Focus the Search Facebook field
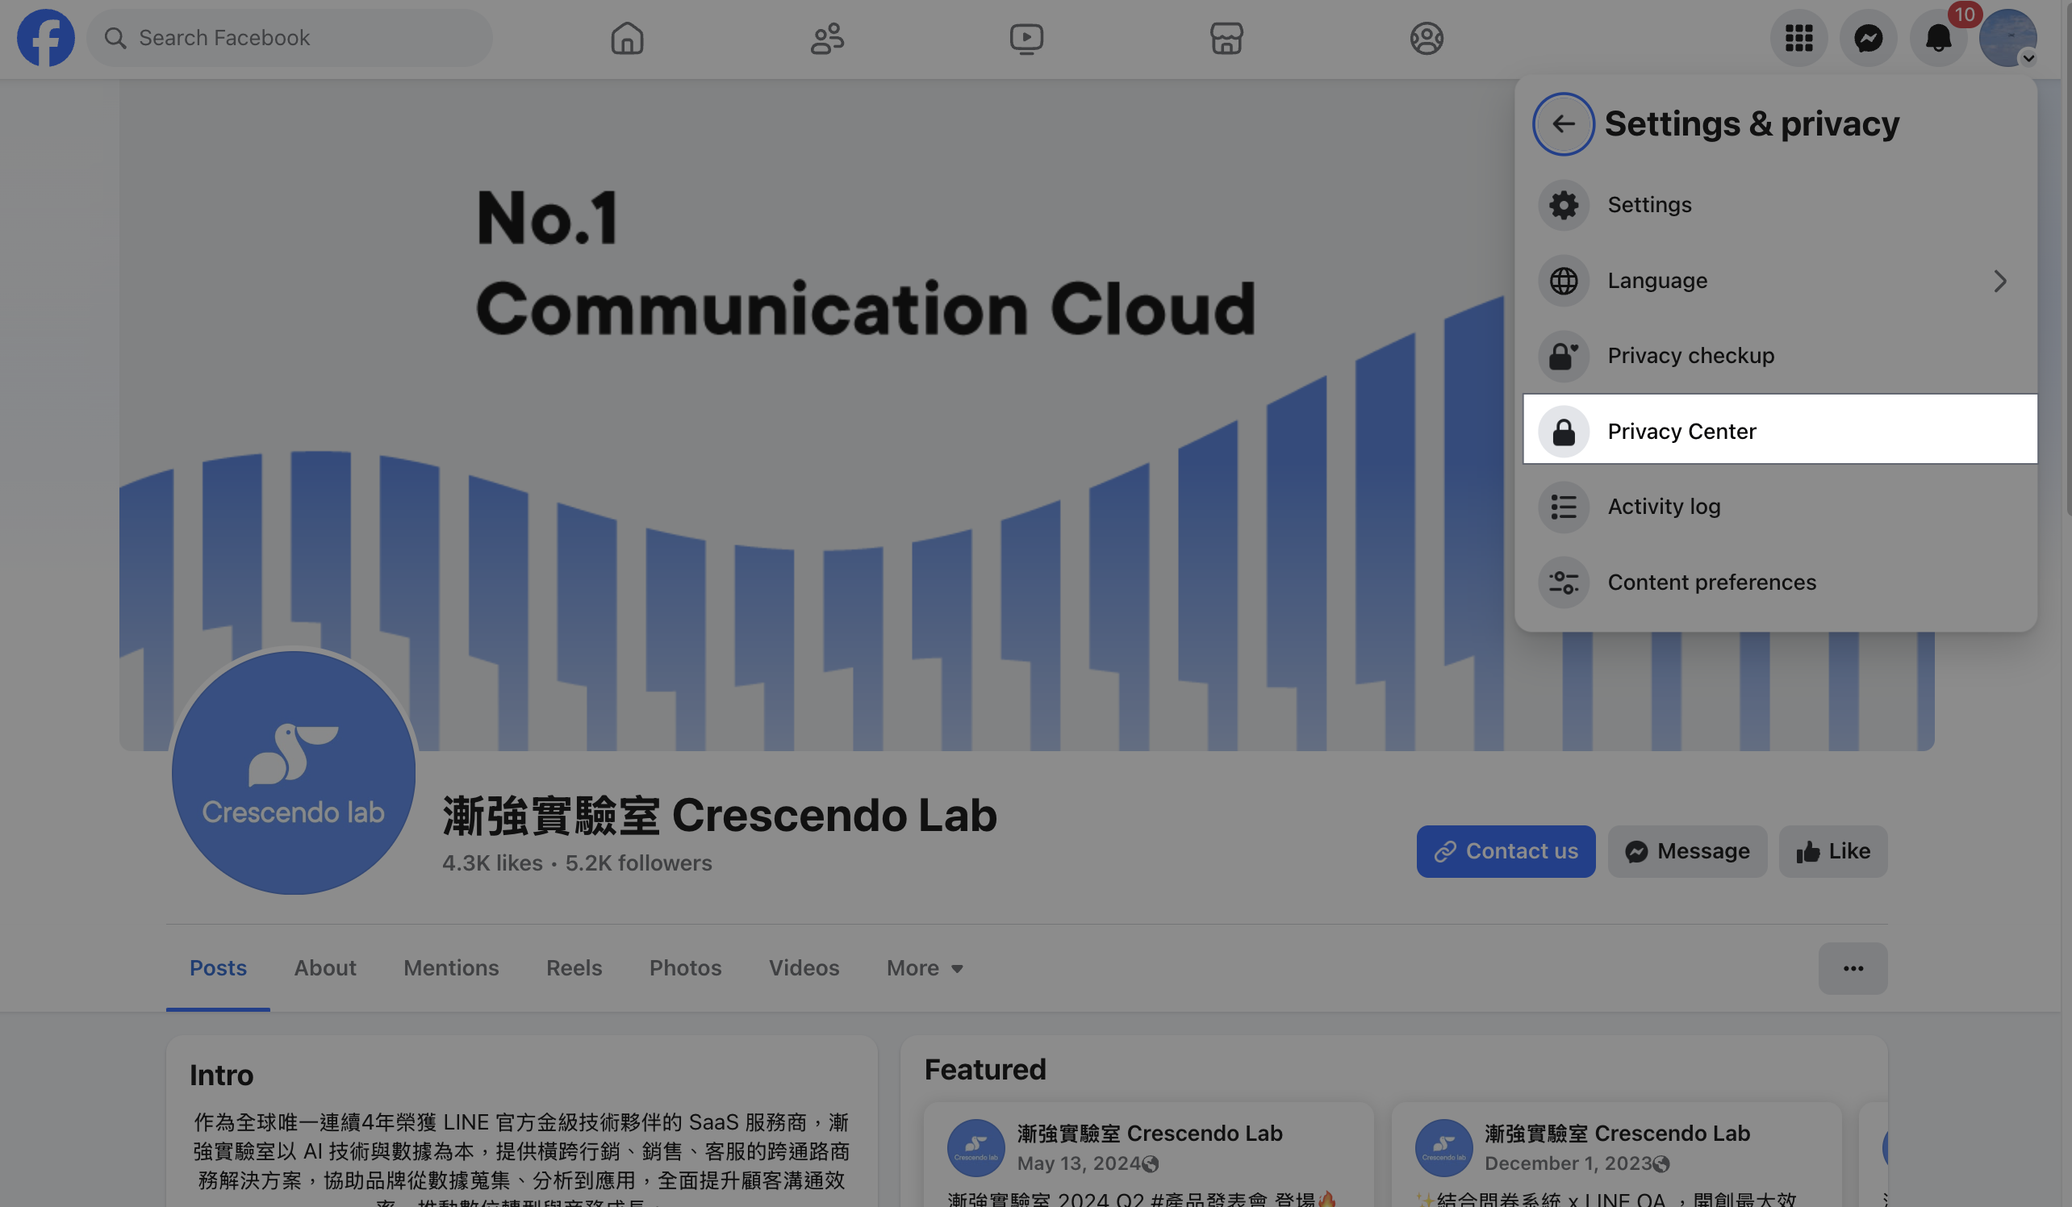Image resolution: width=2072 pixels, height=1207 pixels. pos(290,38)
